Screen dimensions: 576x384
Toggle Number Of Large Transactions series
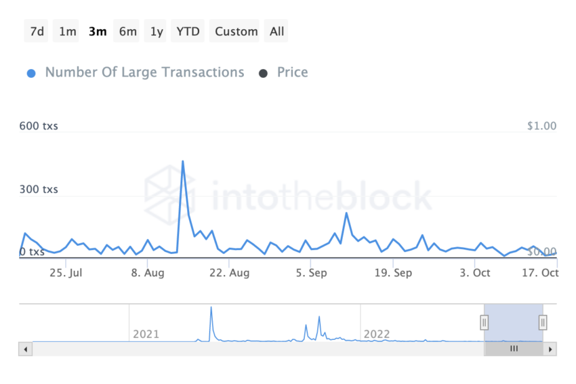pyautogui.click(x=144, y=72)
